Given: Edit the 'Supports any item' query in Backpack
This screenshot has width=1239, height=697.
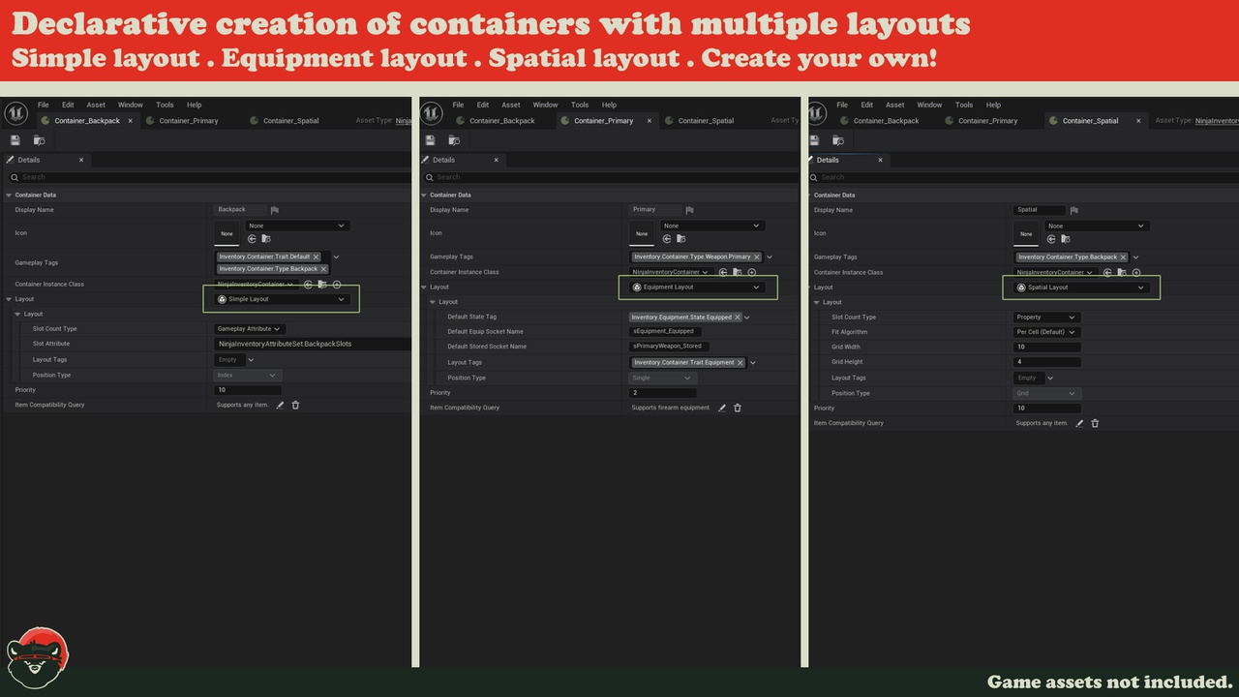Looking at the screenshot, I should coord(280,405).
